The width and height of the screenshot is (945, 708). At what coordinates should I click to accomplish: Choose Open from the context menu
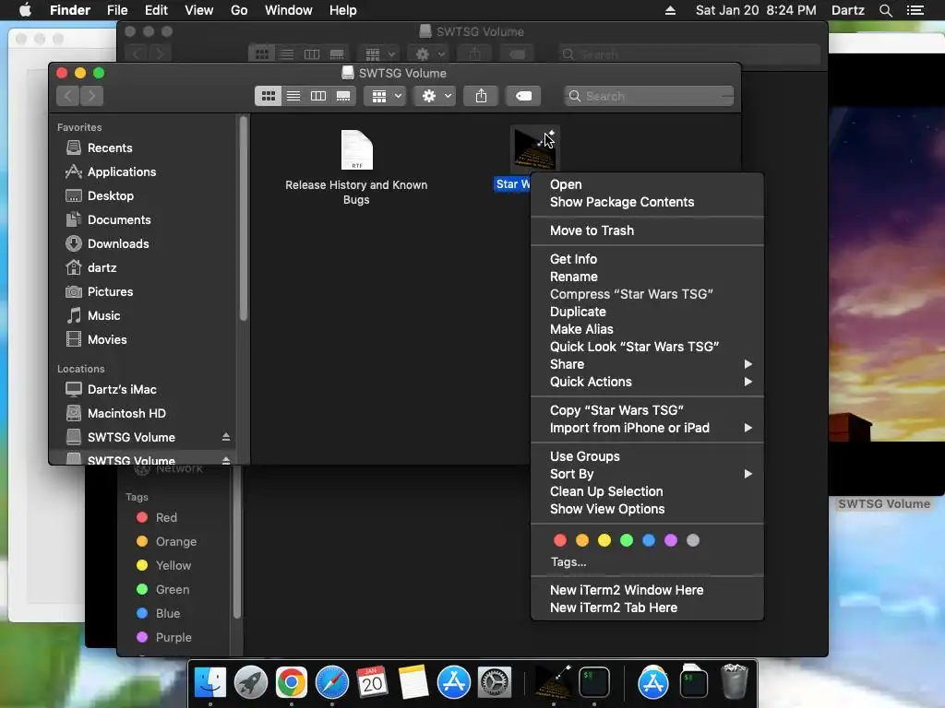click(x=647, y=184)
